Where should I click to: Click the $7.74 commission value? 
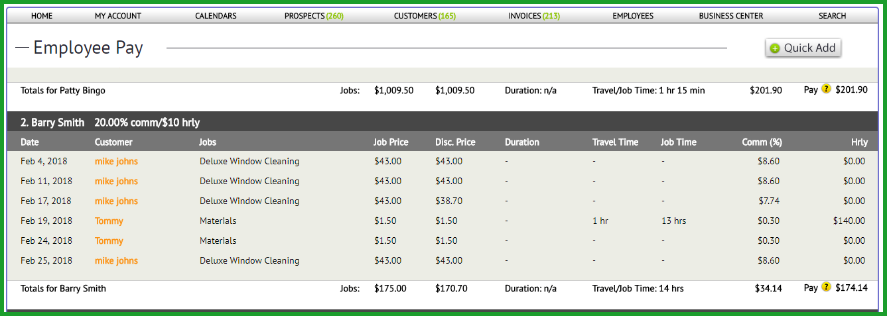(768, 201)
